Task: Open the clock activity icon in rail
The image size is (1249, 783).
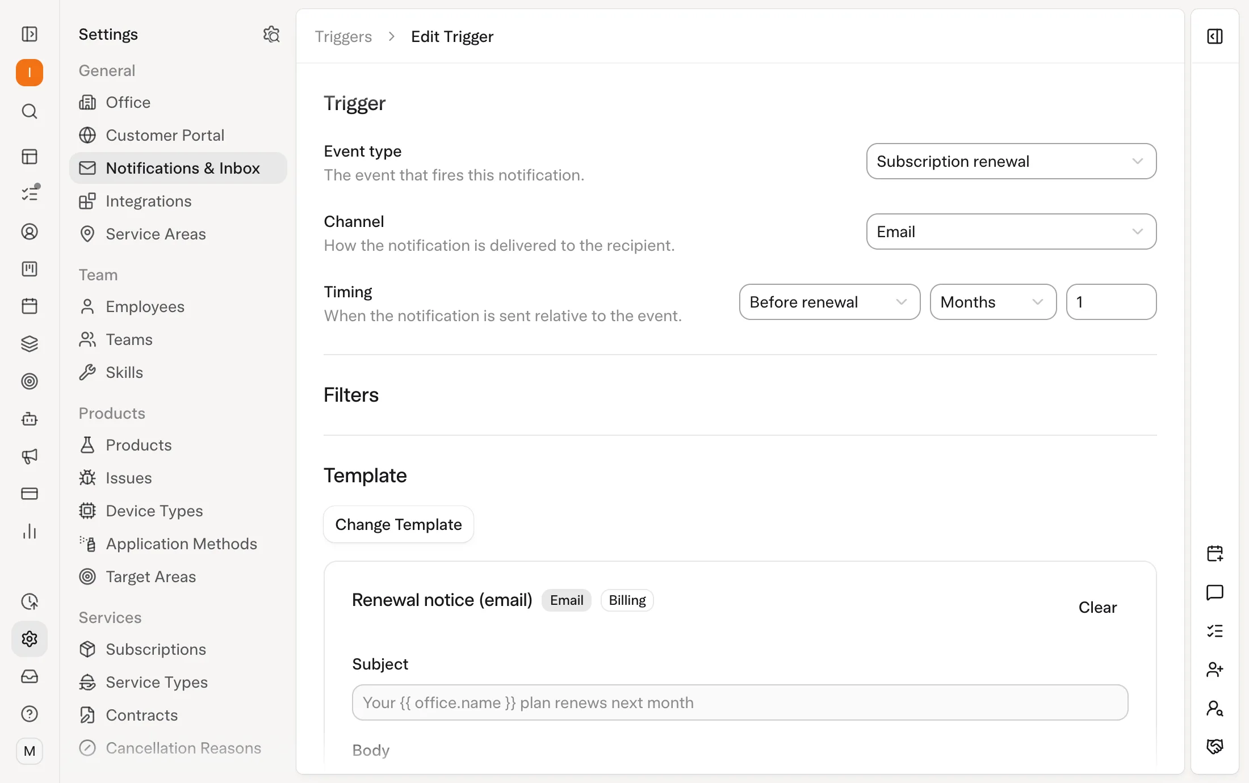Action: tap(30, 601)
